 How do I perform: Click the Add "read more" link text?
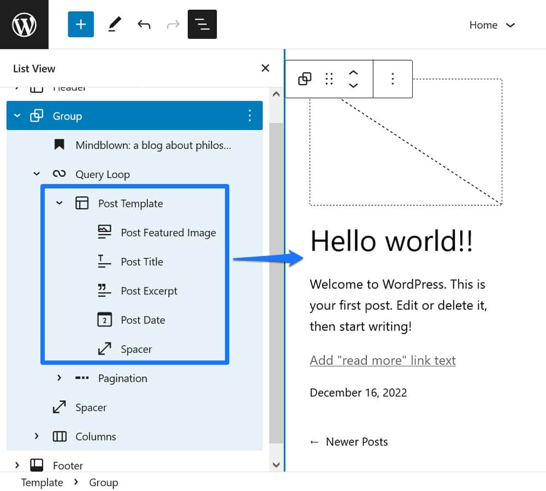click(x=382, y=360)
